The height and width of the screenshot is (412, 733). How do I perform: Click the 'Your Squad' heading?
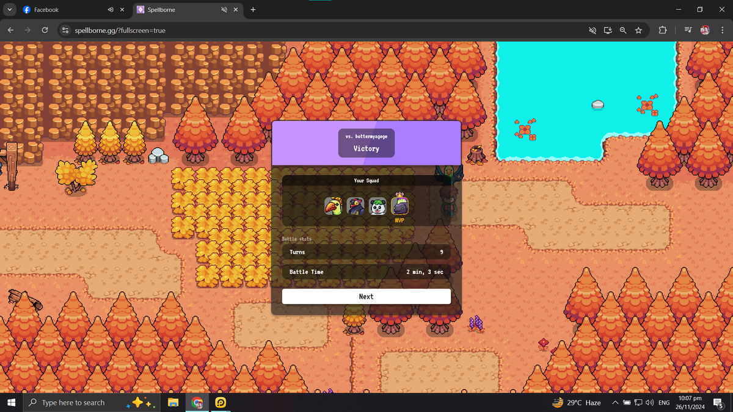tap(366, 181)
